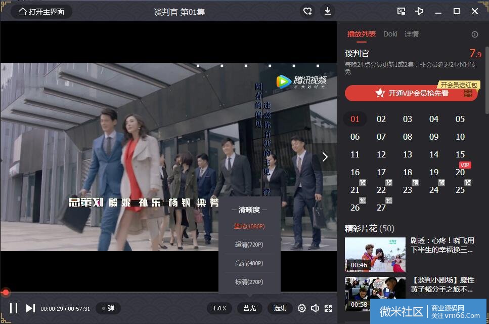Play episode 14
489x324 pixels.
(x=434, y=155)
